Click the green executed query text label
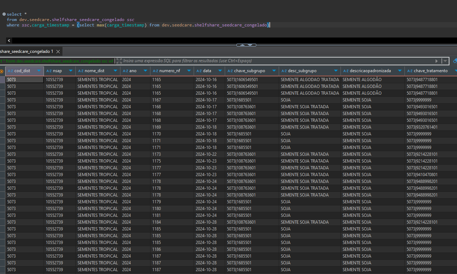This screenshot has width=457, height=274. (x=56, y=61)
